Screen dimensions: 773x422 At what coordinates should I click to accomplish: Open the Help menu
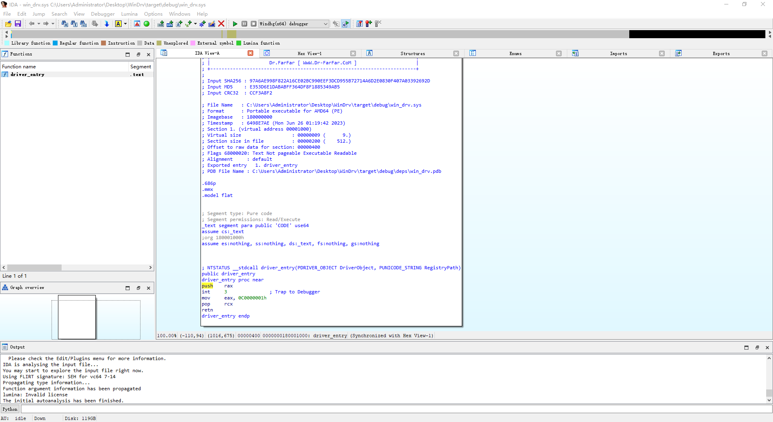pyautogui.click(x=202, y=14)
